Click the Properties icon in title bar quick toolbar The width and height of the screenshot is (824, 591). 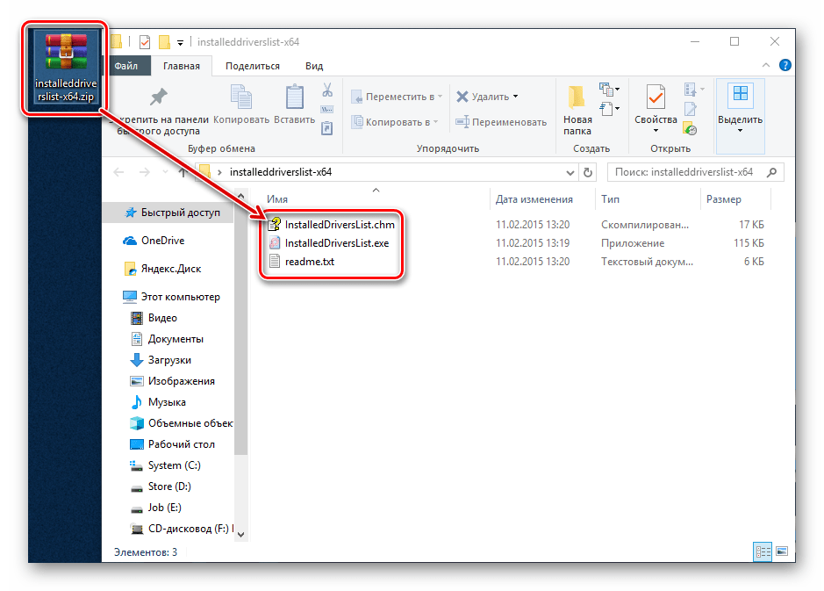(145, 41)
